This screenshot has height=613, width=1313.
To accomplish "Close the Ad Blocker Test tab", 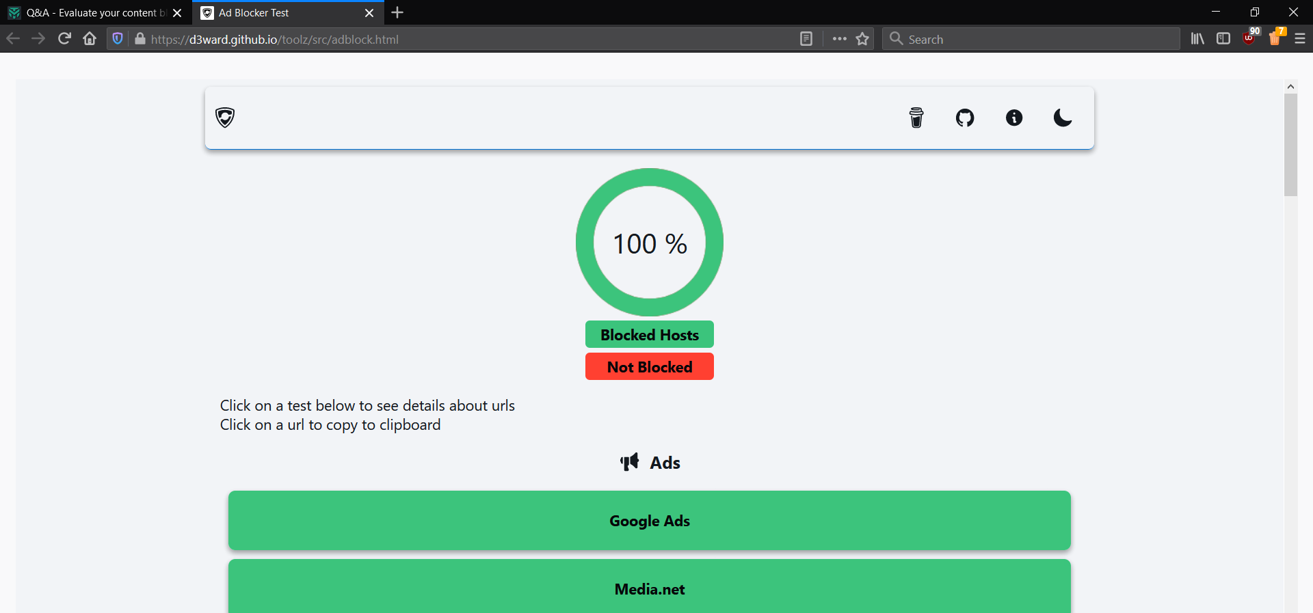I will (369, 13).
